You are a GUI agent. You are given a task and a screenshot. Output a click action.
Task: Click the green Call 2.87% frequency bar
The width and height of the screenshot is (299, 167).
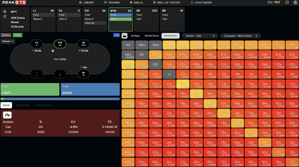point(30,89)
